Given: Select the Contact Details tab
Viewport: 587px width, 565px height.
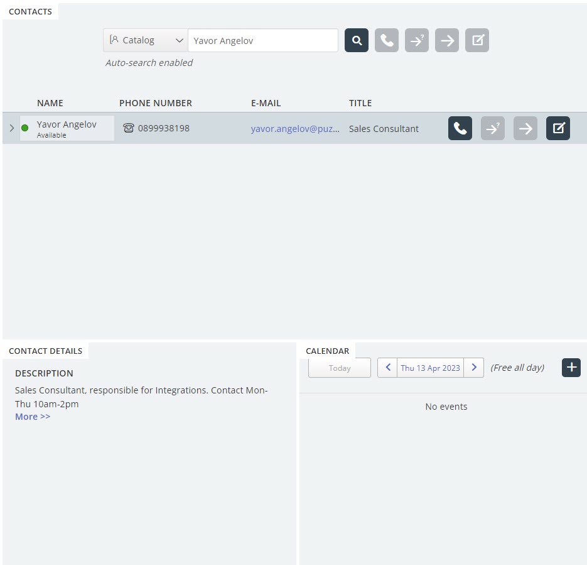Looking at the screenshot, I should [x=45, y=351].
